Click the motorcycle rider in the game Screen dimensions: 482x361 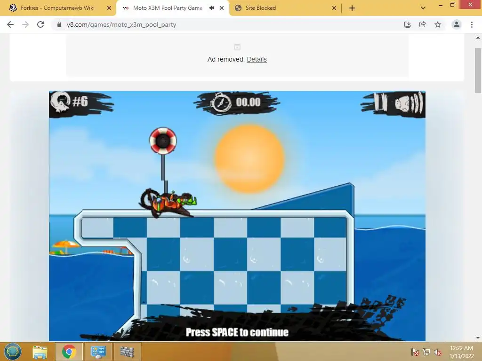coord(169,203)
